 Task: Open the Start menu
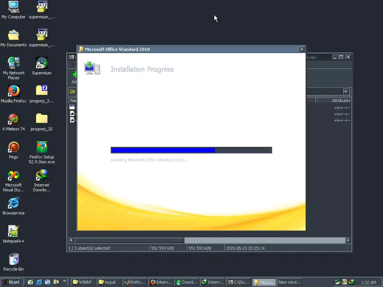[12, 282]
